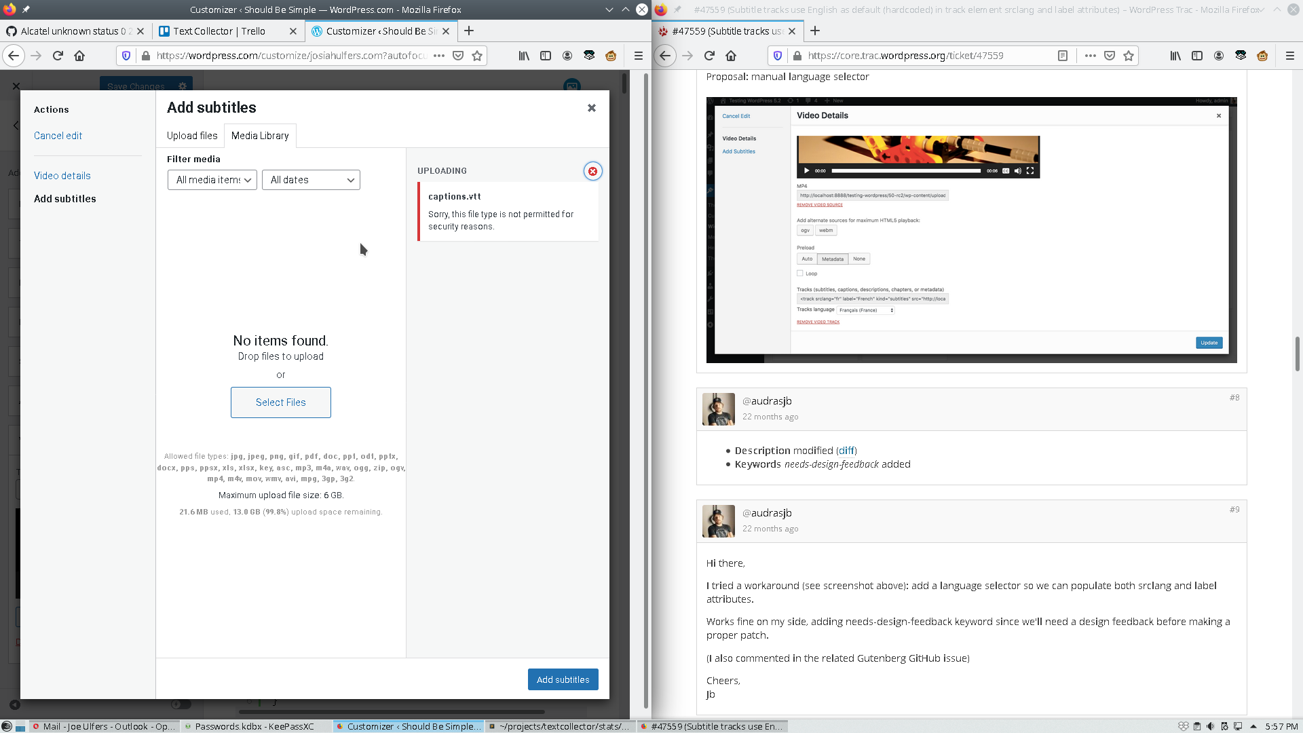The image size is (1303, 733).
Task: Open Video details in Actions sidebar
Action: pyautogui.click(x=62, y=176)
